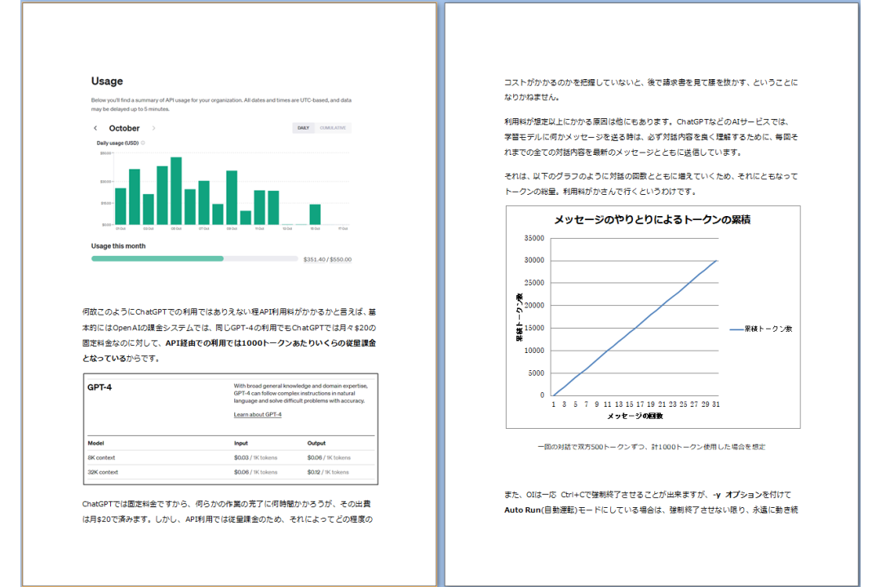
Task: Click the Input column header
Action: pyautogui.click(x=241, y=444)
